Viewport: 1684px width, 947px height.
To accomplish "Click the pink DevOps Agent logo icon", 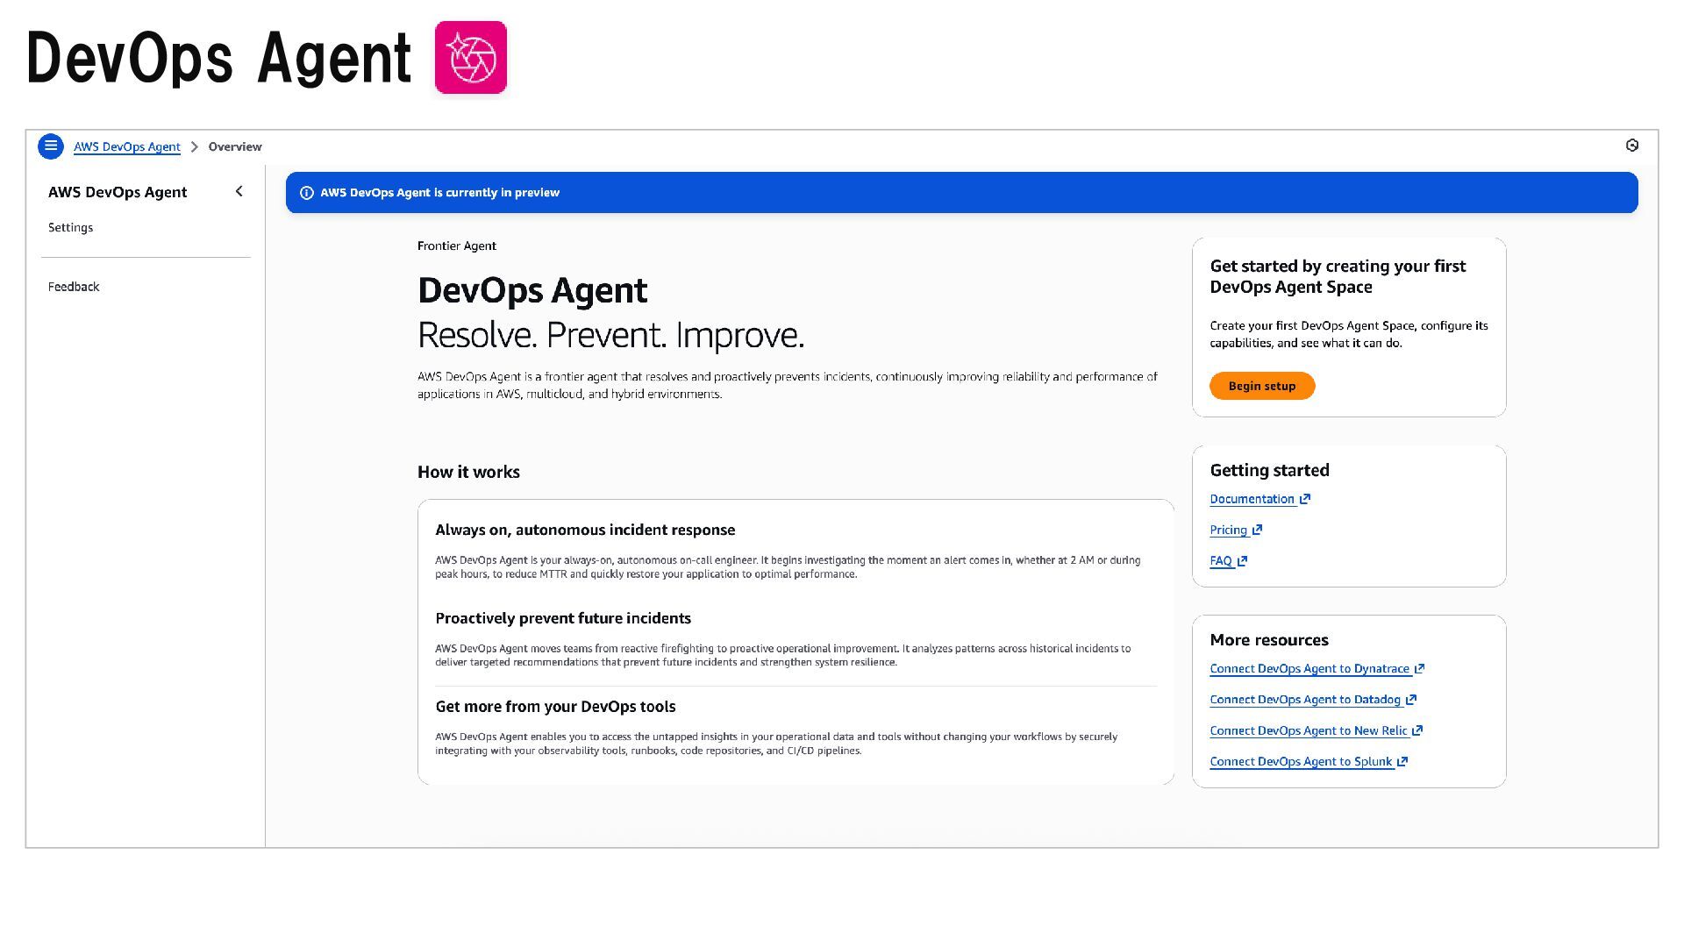I will click(471, 58).
